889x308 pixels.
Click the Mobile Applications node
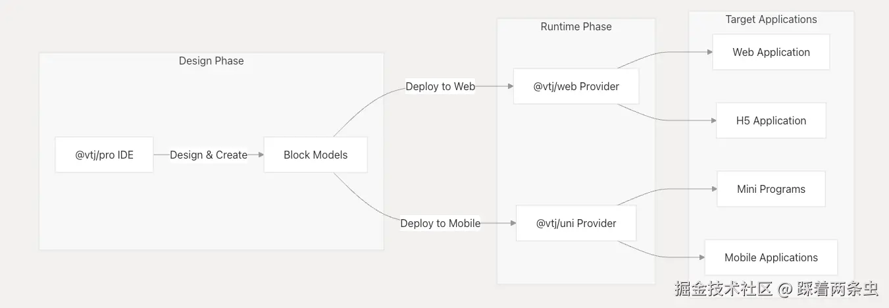(x=771, y=257)
